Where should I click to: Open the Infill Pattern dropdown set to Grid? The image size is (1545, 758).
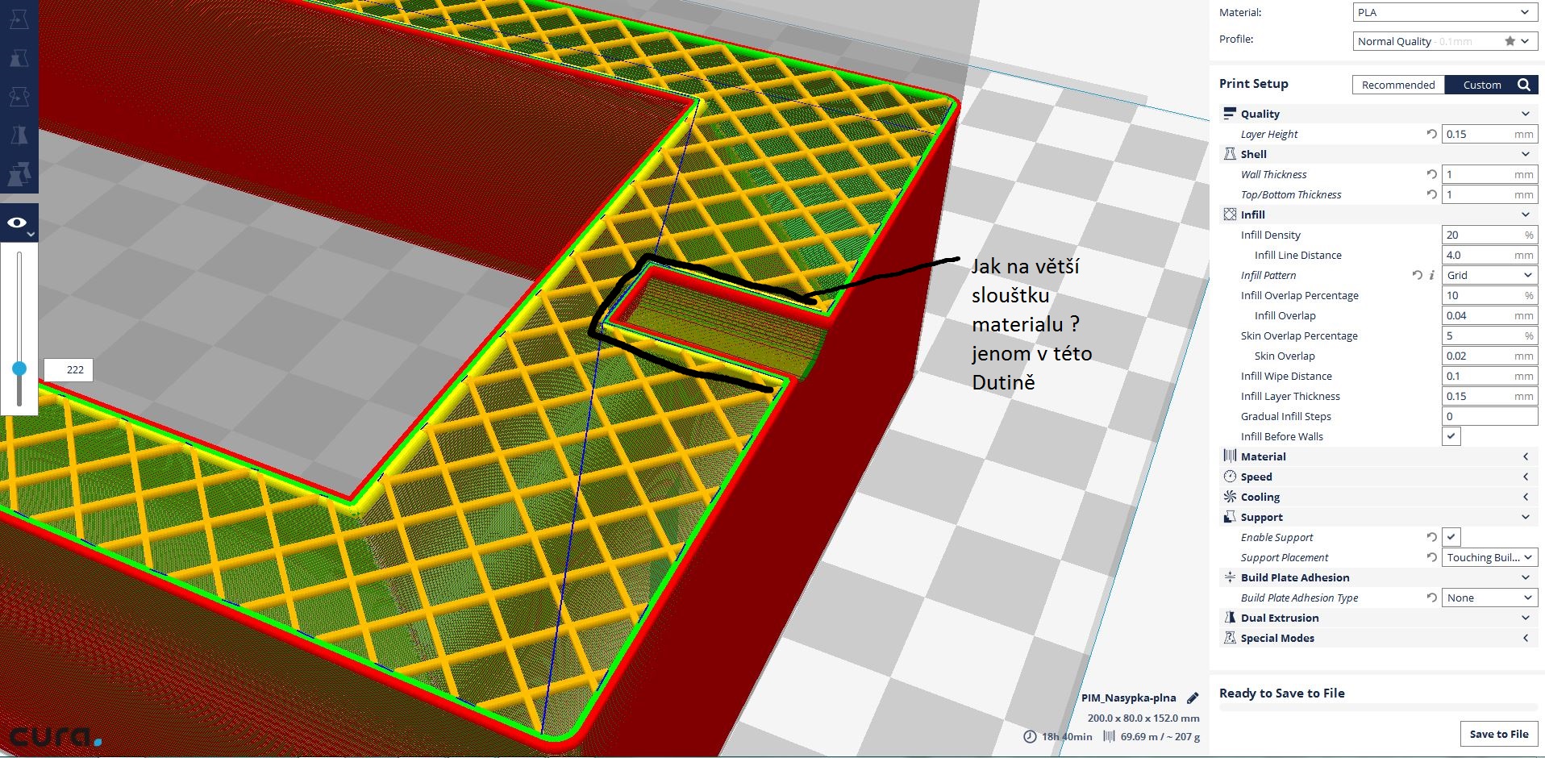click(1489, 275)
